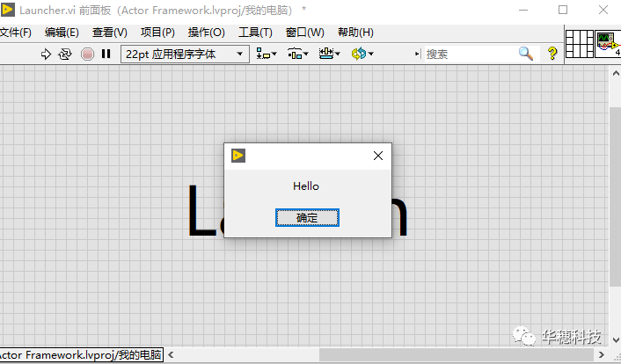
Task: Minimize the Launcher.vi window
Action: tap(523, 10)
